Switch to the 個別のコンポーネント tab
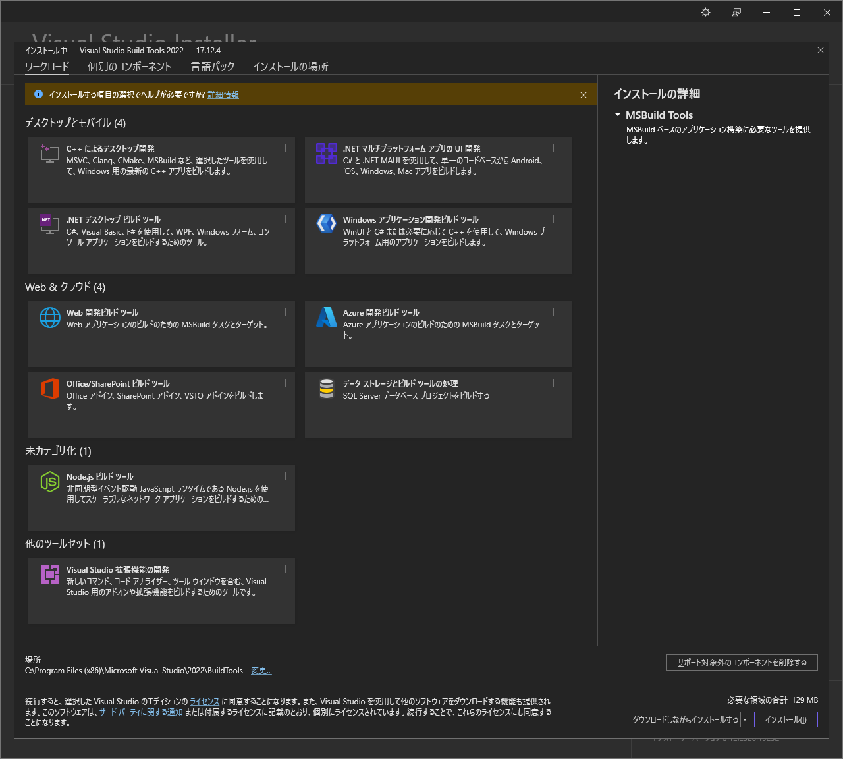 (130, 67)
